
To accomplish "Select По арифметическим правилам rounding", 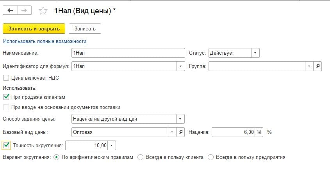I will [56, 157].
